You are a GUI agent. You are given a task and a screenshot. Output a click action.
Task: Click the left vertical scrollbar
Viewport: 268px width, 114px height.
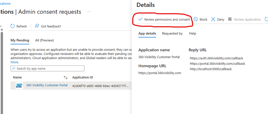(x=2, y=72)
